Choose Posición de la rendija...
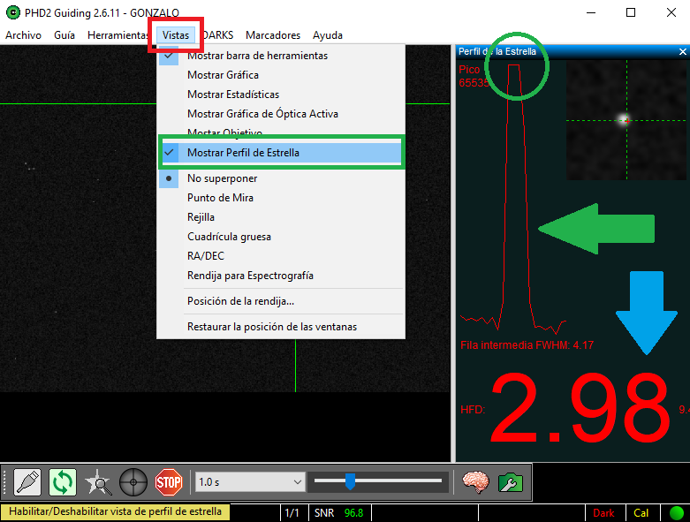Image resolution: width=690 pixels, height=522 pixels. [x=281, y=301]
